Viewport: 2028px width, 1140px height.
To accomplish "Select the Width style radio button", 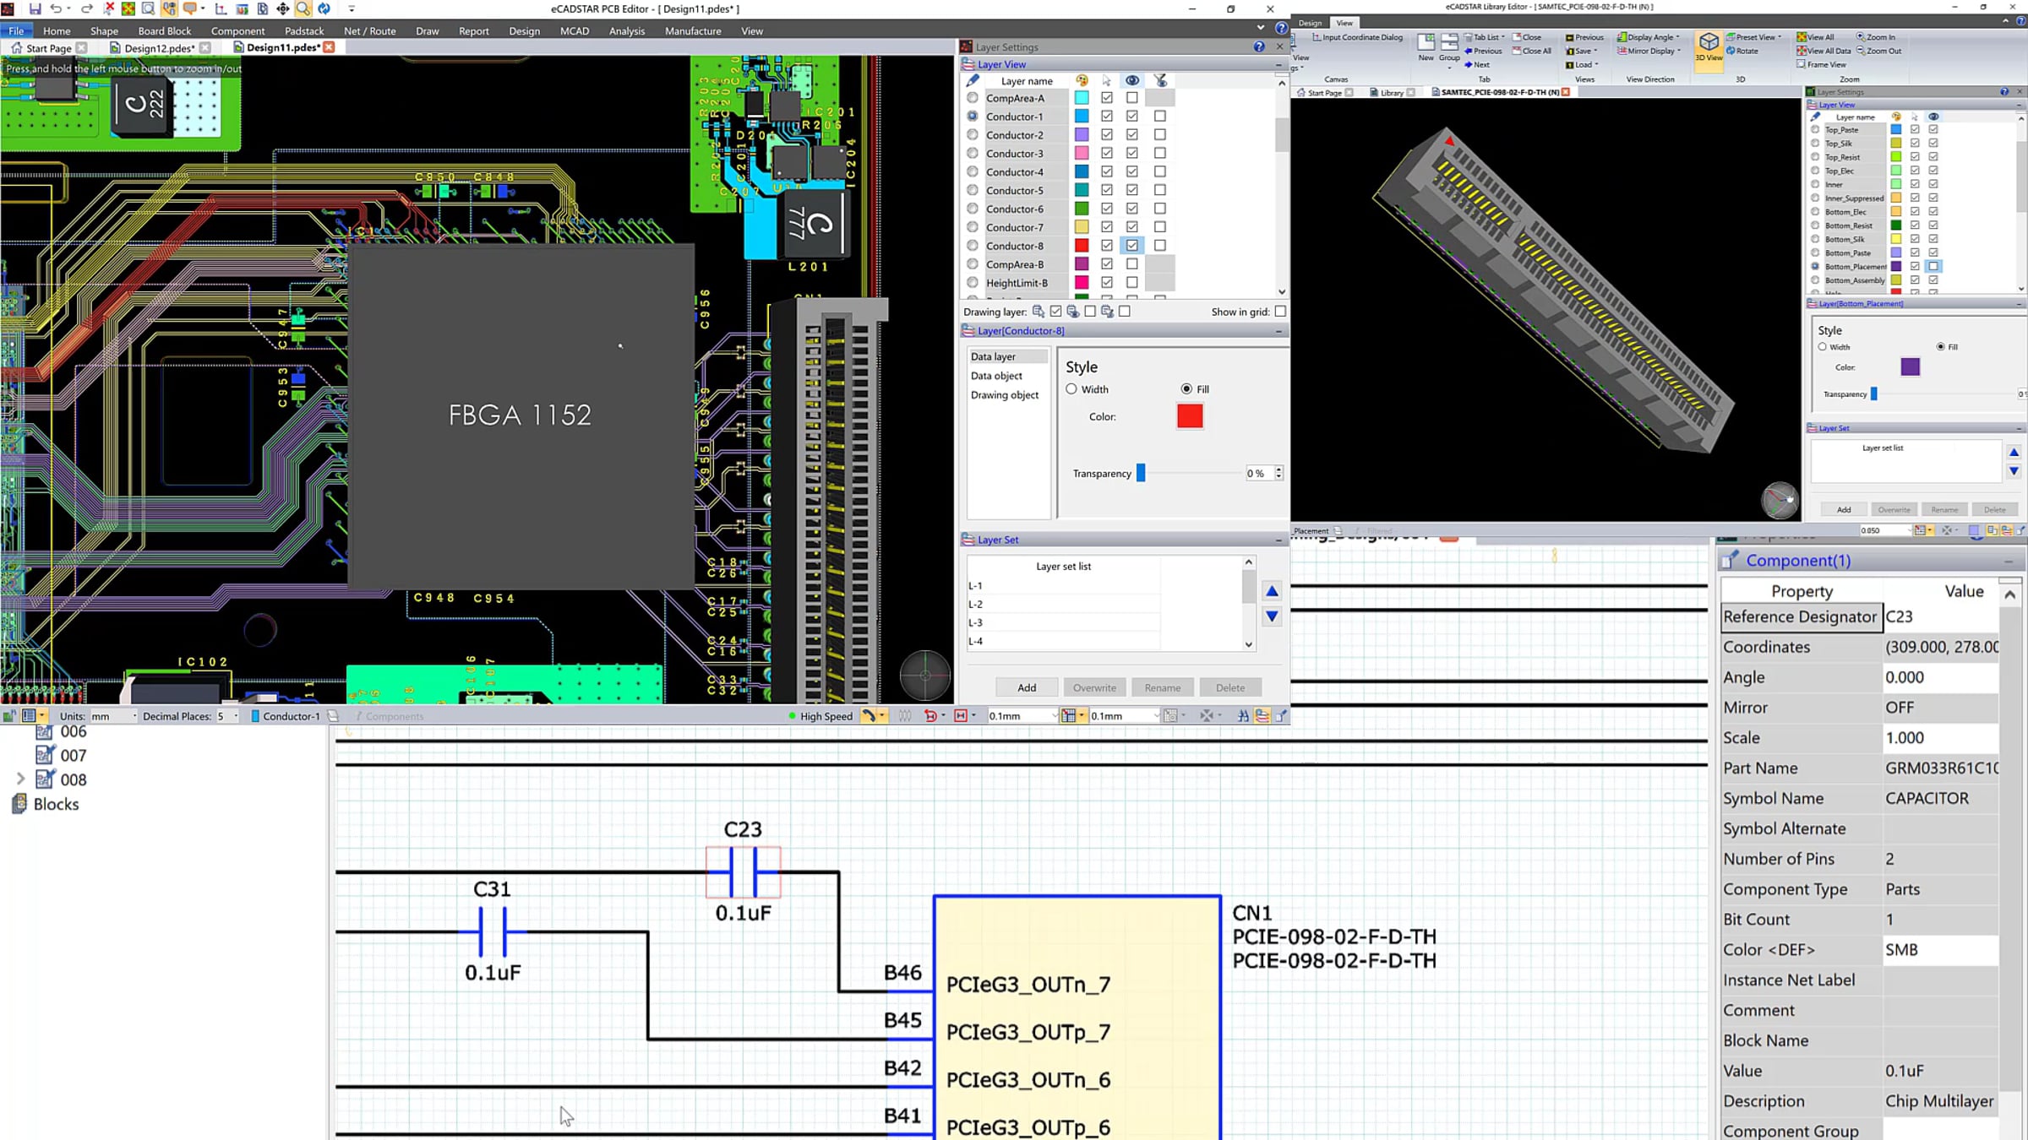I will (x=1071, y=389).
